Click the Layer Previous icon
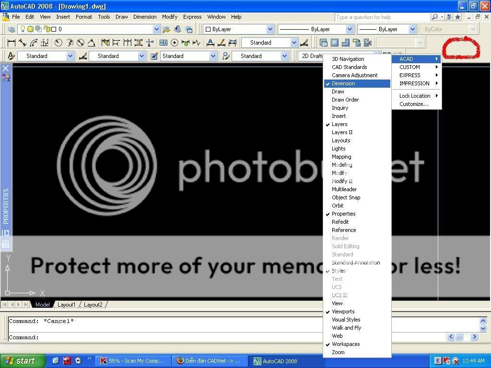 [x=177, y=29]
